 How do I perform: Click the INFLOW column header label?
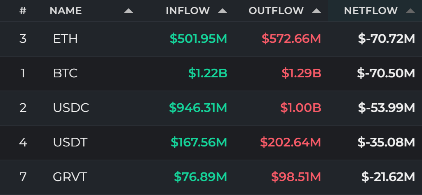click(x=188, y=11)
